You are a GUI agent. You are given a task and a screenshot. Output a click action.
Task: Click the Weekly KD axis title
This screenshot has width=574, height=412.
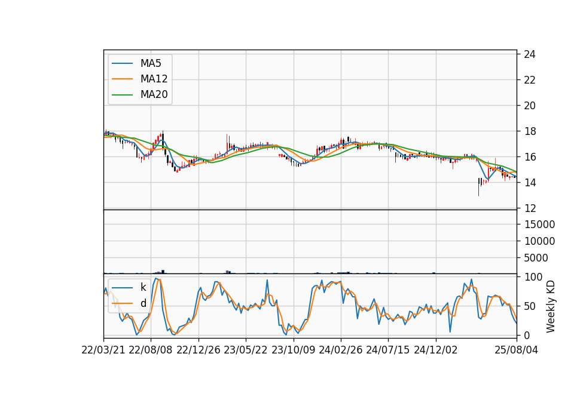[x=551, y=306]
